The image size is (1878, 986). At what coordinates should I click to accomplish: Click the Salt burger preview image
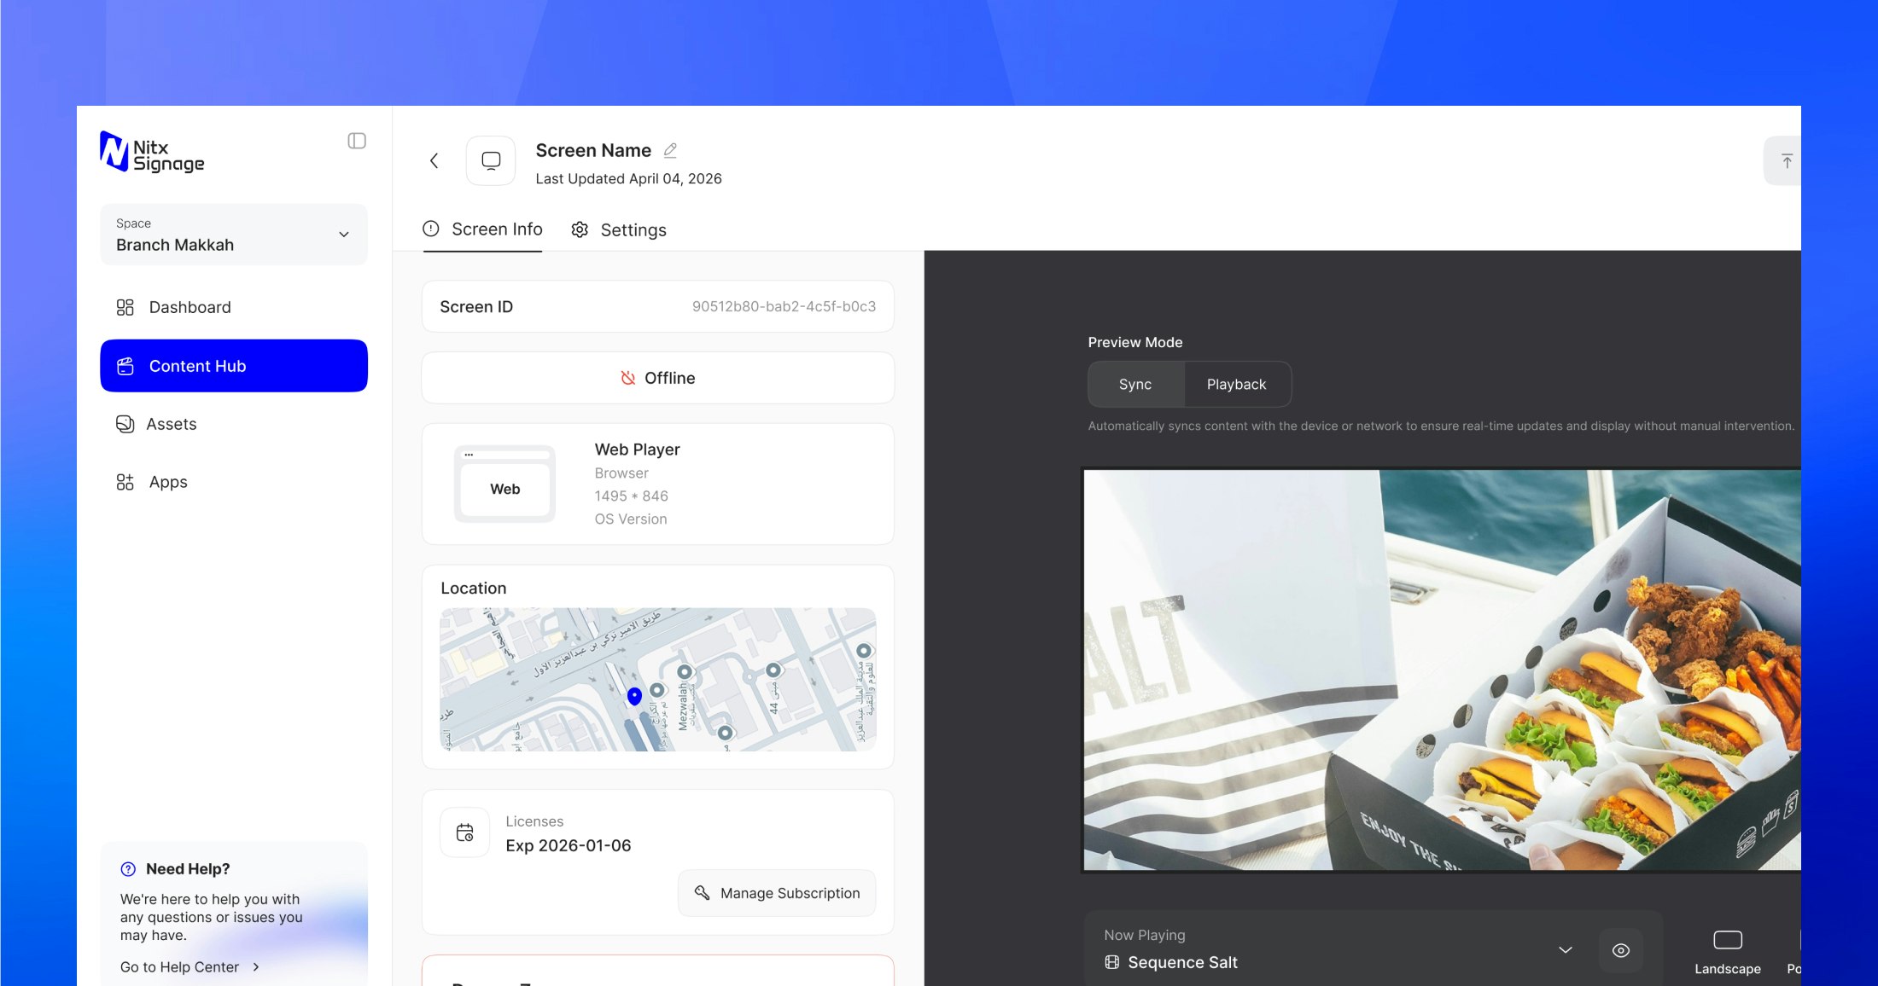click(1442, 670)
